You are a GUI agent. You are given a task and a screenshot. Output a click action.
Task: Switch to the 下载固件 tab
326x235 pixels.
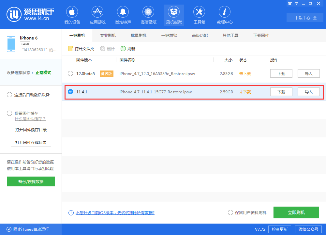[261, 35]
